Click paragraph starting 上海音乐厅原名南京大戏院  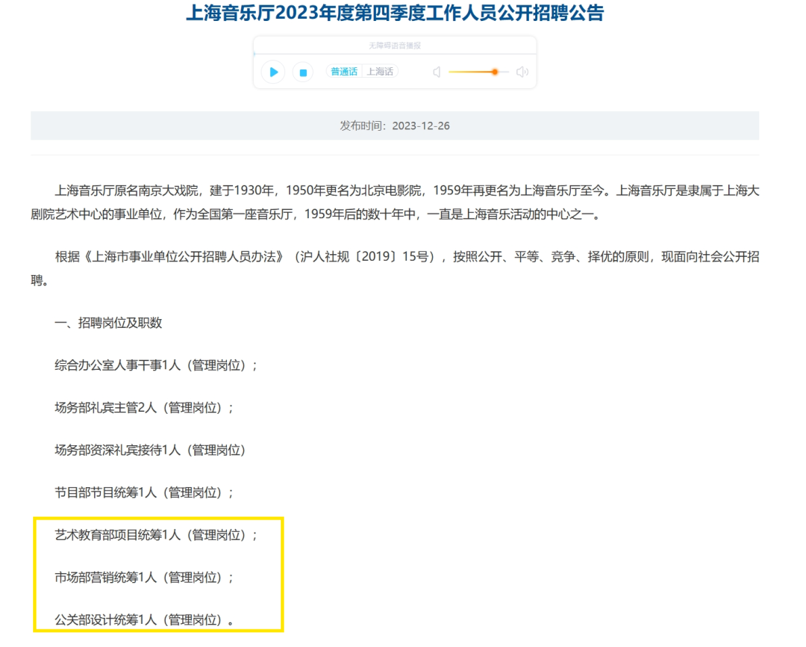[x=395, y=202]
